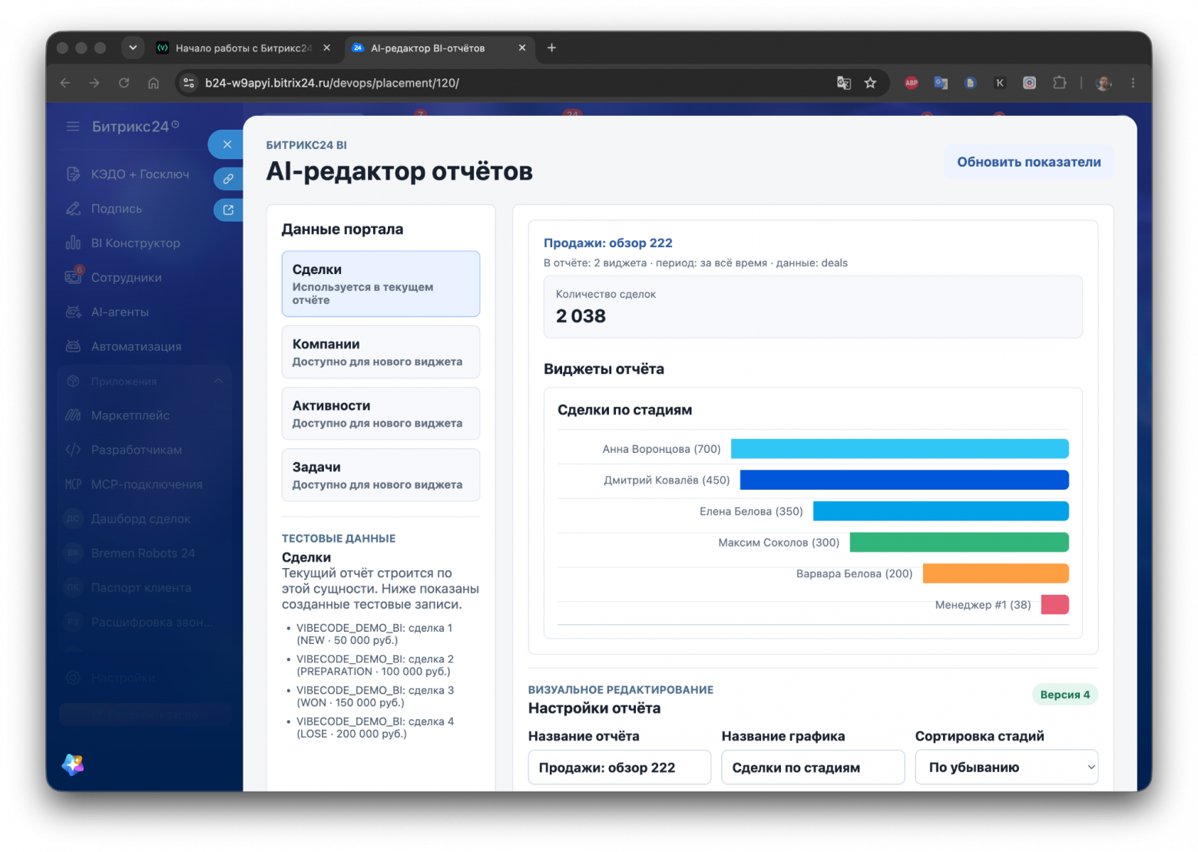Select the Компании data card
Image resolution: width=1198 pixels, height=852 pixels.
381,352
